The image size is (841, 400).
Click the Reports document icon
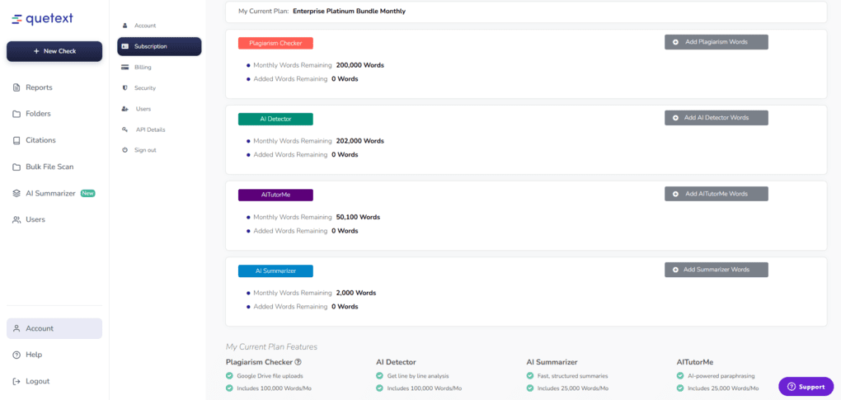click(16, 87)
